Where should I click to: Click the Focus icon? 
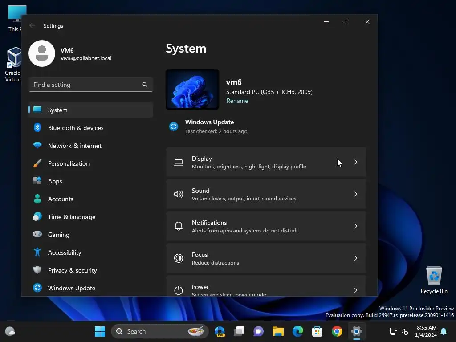pos(179,258)
